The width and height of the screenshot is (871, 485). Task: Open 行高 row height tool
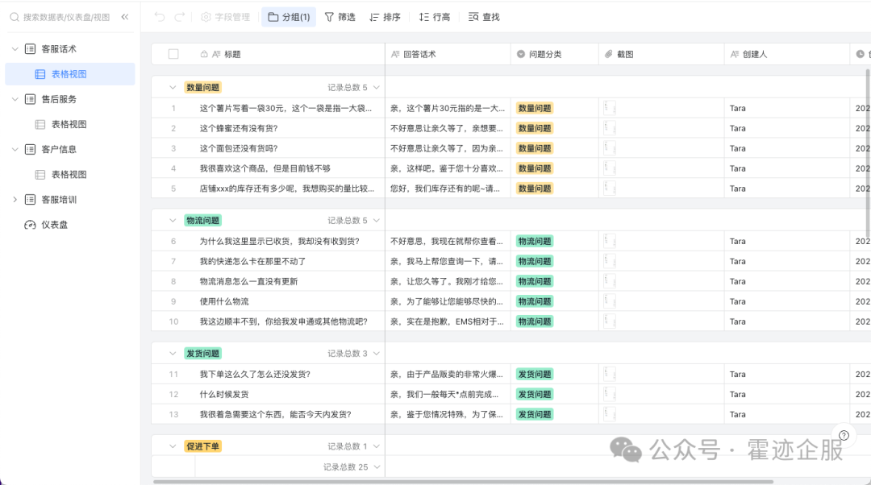[x=435, y=17]
